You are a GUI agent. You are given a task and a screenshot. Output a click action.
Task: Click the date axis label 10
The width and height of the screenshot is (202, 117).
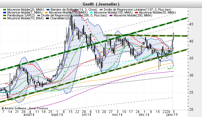(x=124, y=112)
